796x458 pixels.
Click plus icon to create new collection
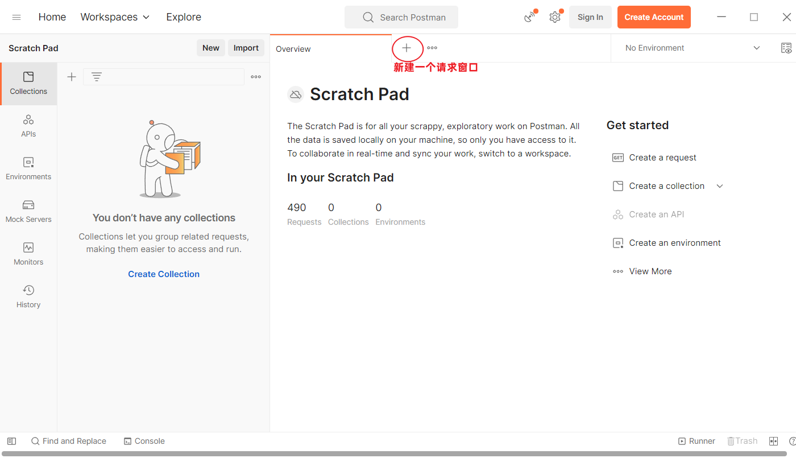(x=72, y=77)
